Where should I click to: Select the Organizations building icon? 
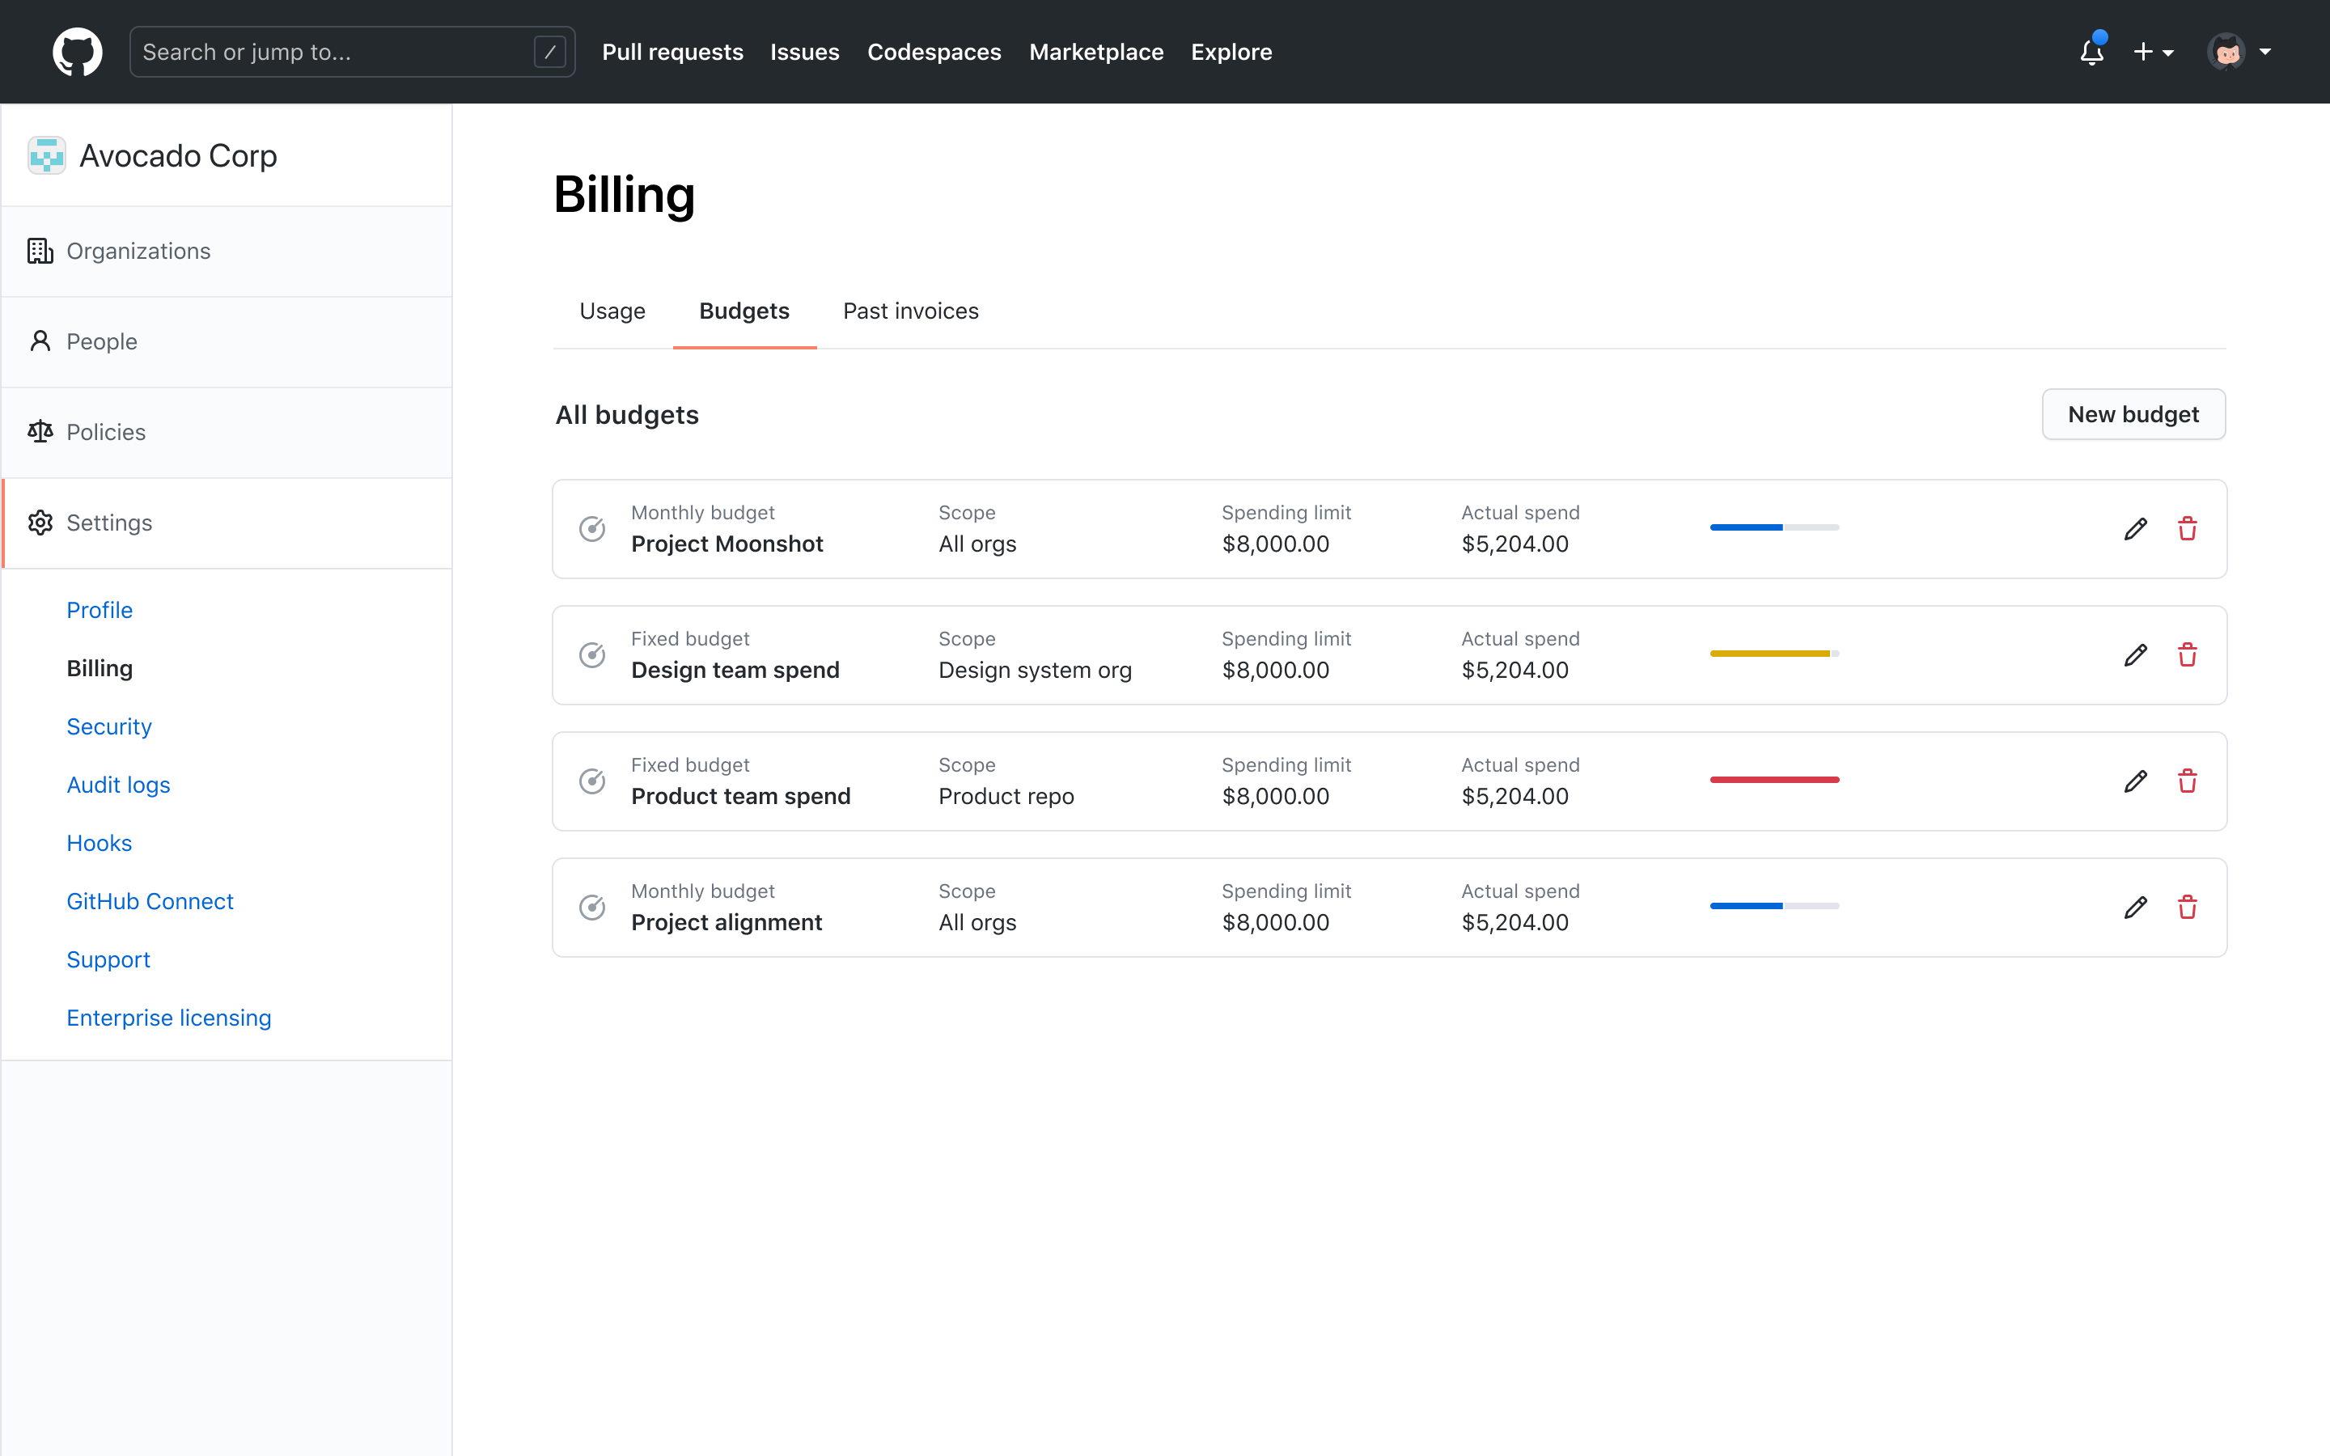pos(40,251)
